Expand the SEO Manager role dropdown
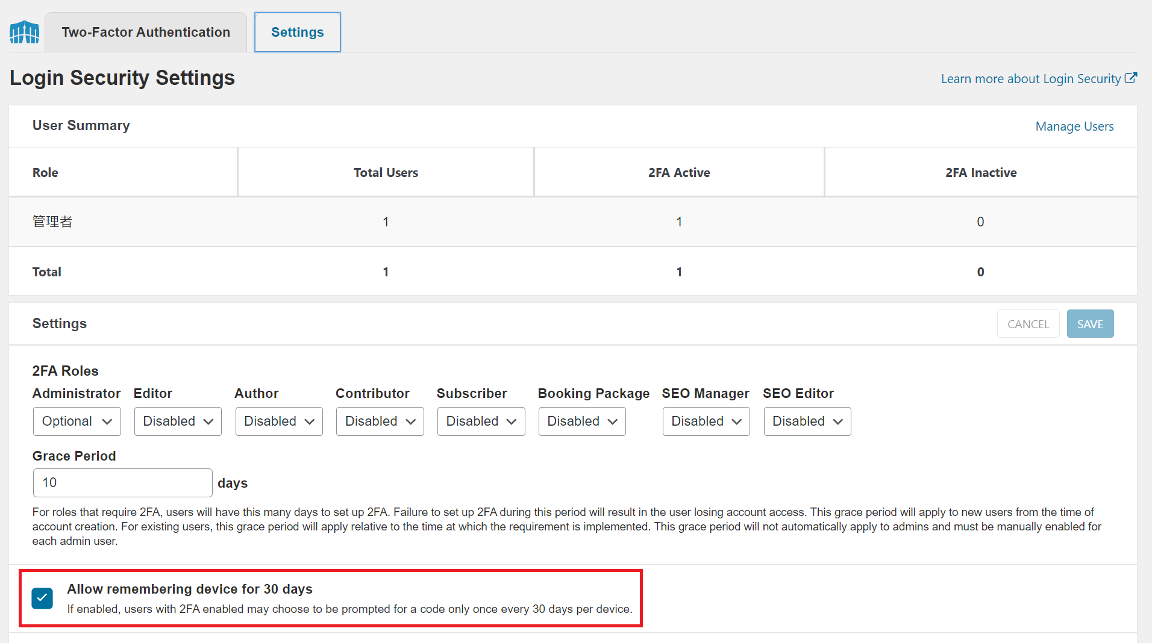 (706, 421)
